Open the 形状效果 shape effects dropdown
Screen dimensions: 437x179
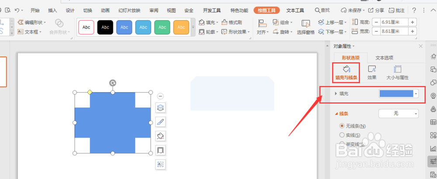[x=235, y=32]
